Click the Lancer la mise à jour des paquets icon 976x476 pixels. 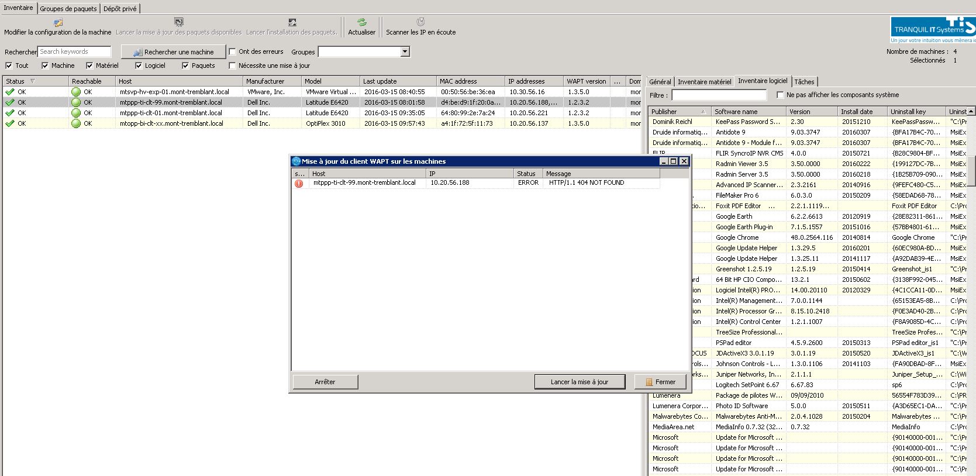(x=179, y=22)
